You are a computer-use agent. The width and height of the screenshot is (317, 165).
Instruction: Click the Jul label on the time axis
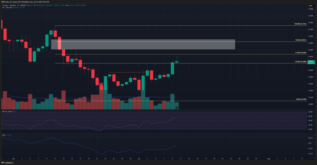click(139, 158)
